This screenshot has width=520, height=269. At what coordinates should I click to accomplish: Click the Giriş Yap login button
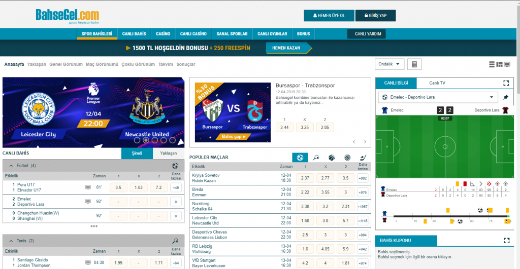tap(375, 16)
